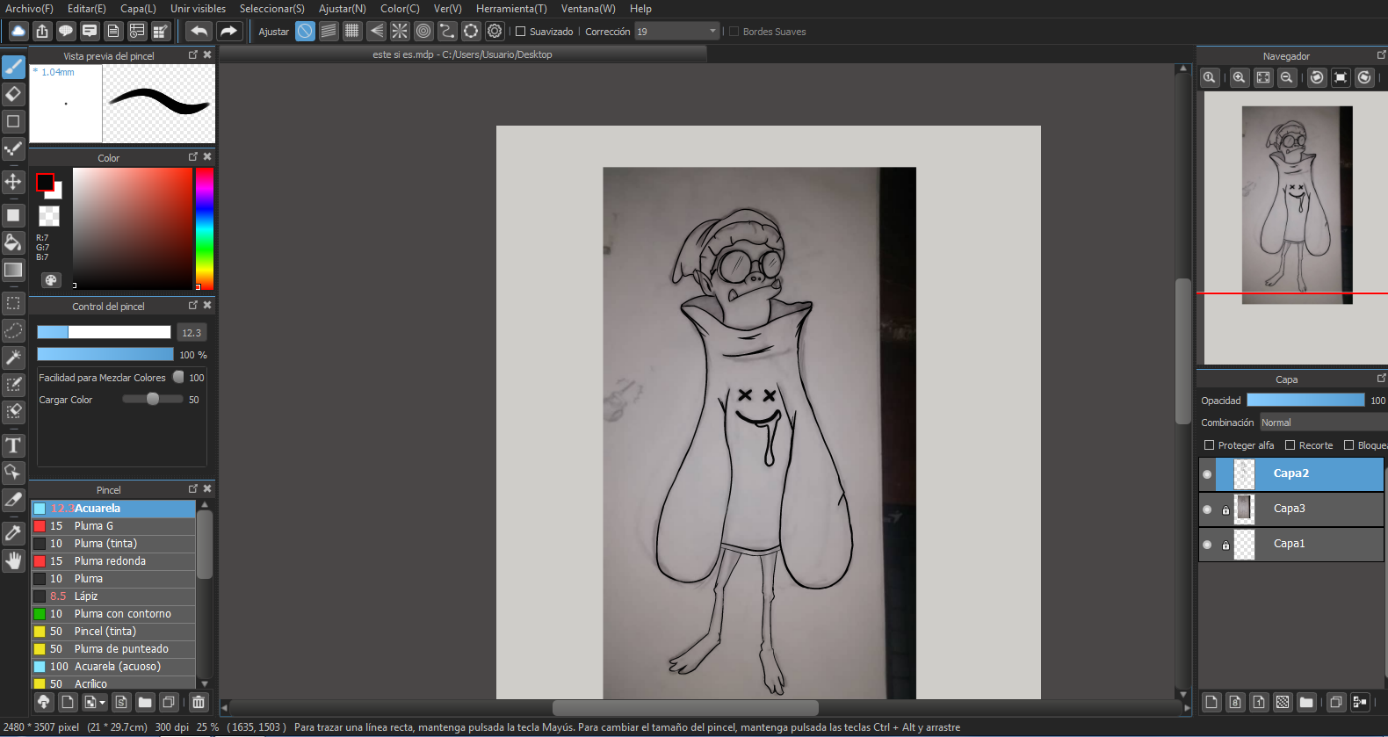
Task: Open the Herramienta(T) menu
Action: (x=511, y=9)
